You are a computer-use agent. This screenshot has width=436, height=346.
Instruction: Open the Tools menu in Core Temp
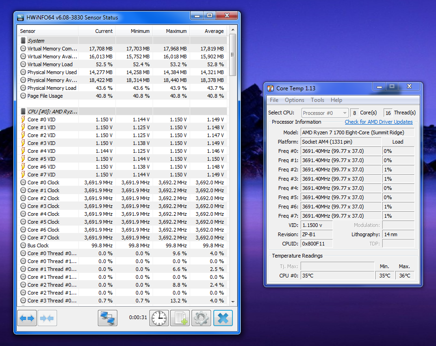317,100
